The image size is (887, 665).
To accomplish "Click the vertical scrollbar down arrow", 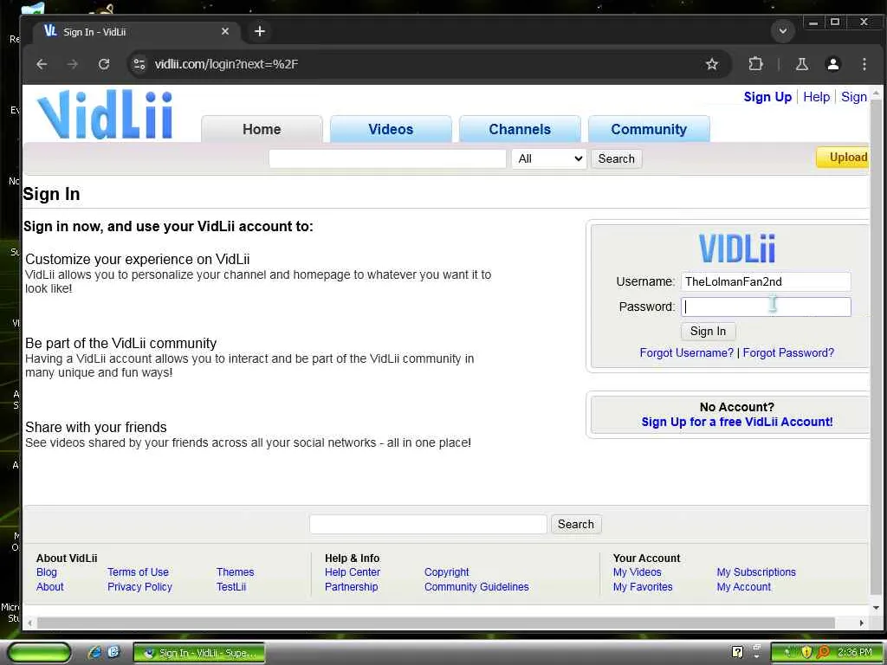I will click(876, 609).
